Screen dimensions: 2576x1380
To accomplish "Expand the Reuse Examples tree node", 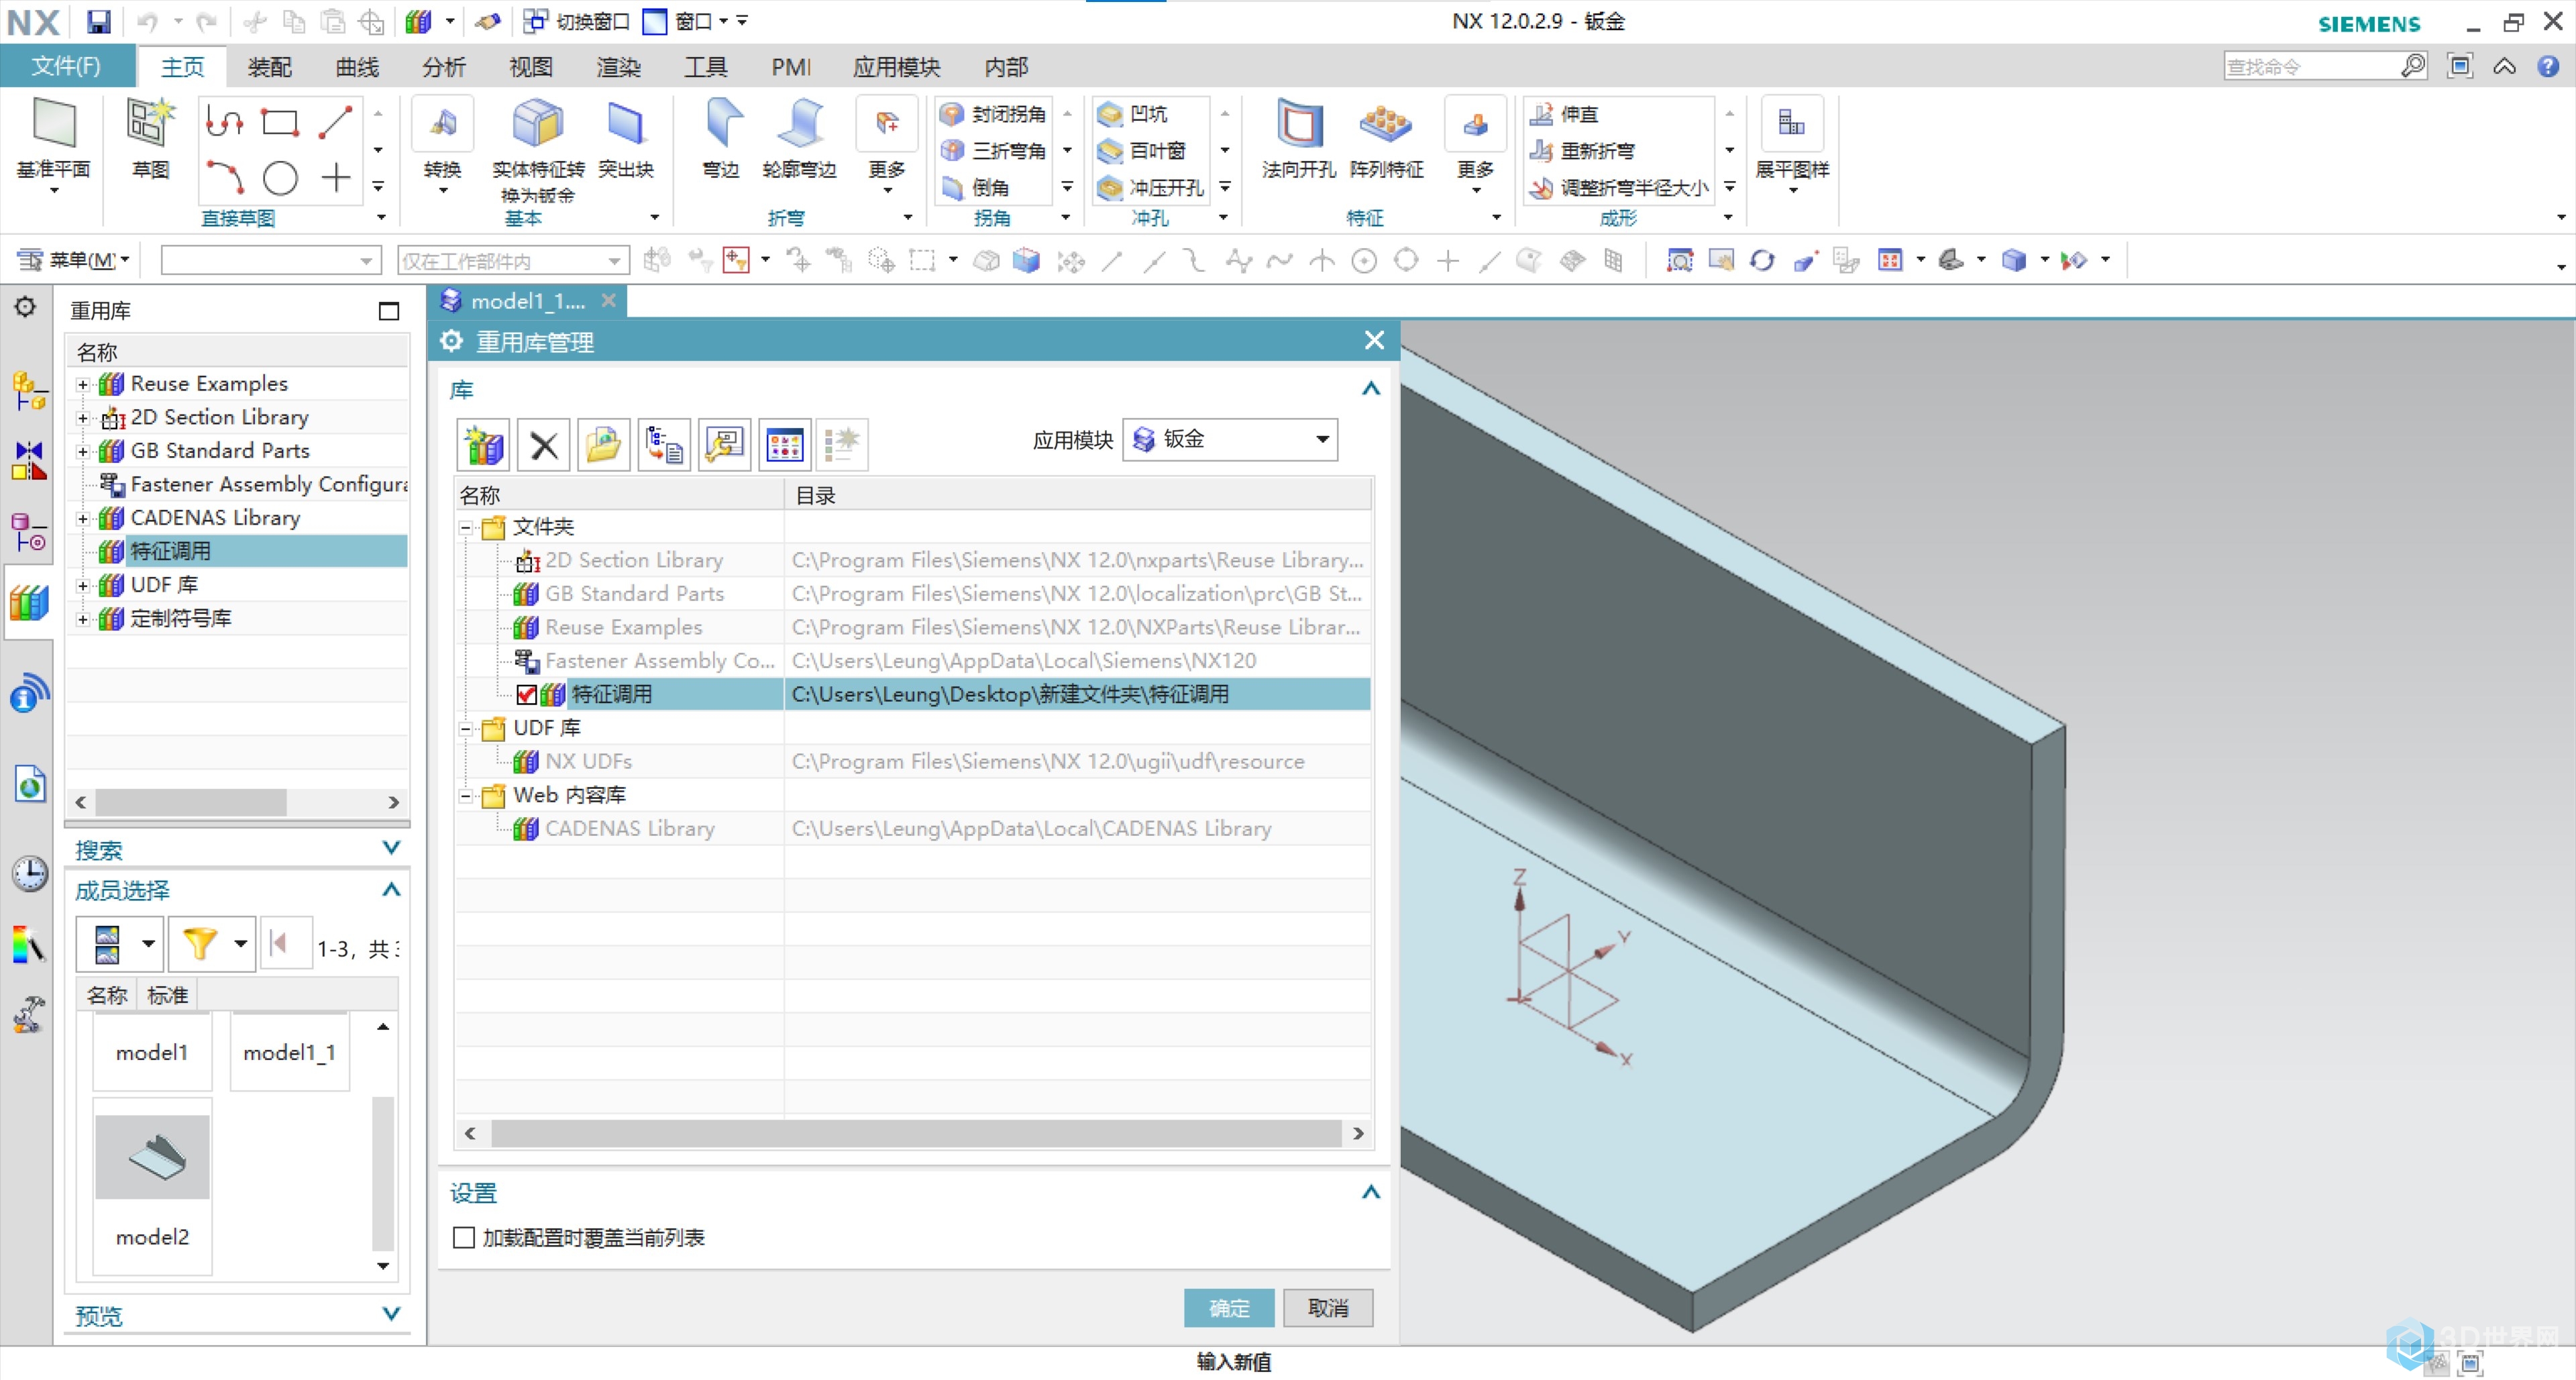I will point(83,384).
